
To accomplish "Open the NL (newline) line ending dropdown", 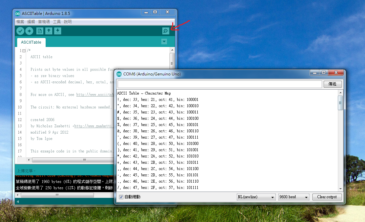I will (256, 197).
